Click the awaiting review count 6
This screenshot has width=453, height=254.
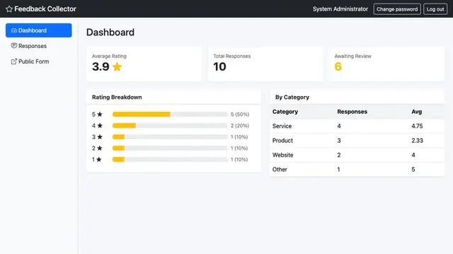338,66
